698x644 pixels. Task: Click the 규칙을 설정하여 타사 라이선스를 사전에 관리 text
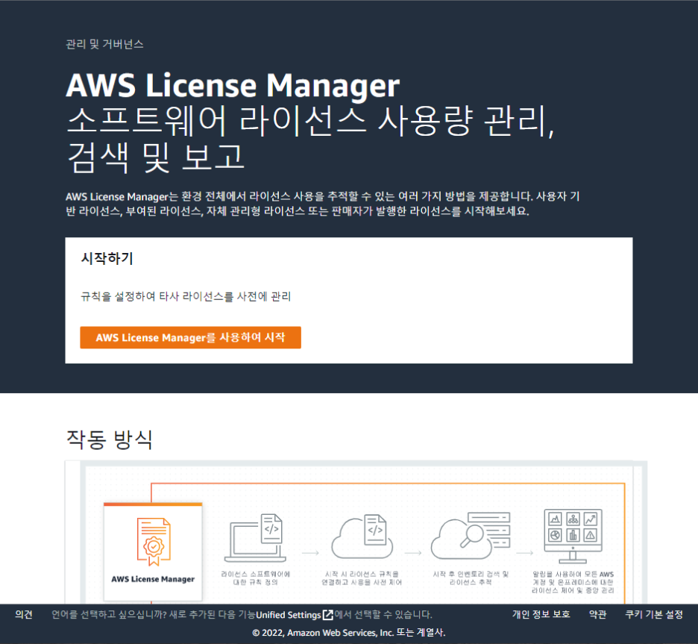pyautogui.click(x=186, y=296)
